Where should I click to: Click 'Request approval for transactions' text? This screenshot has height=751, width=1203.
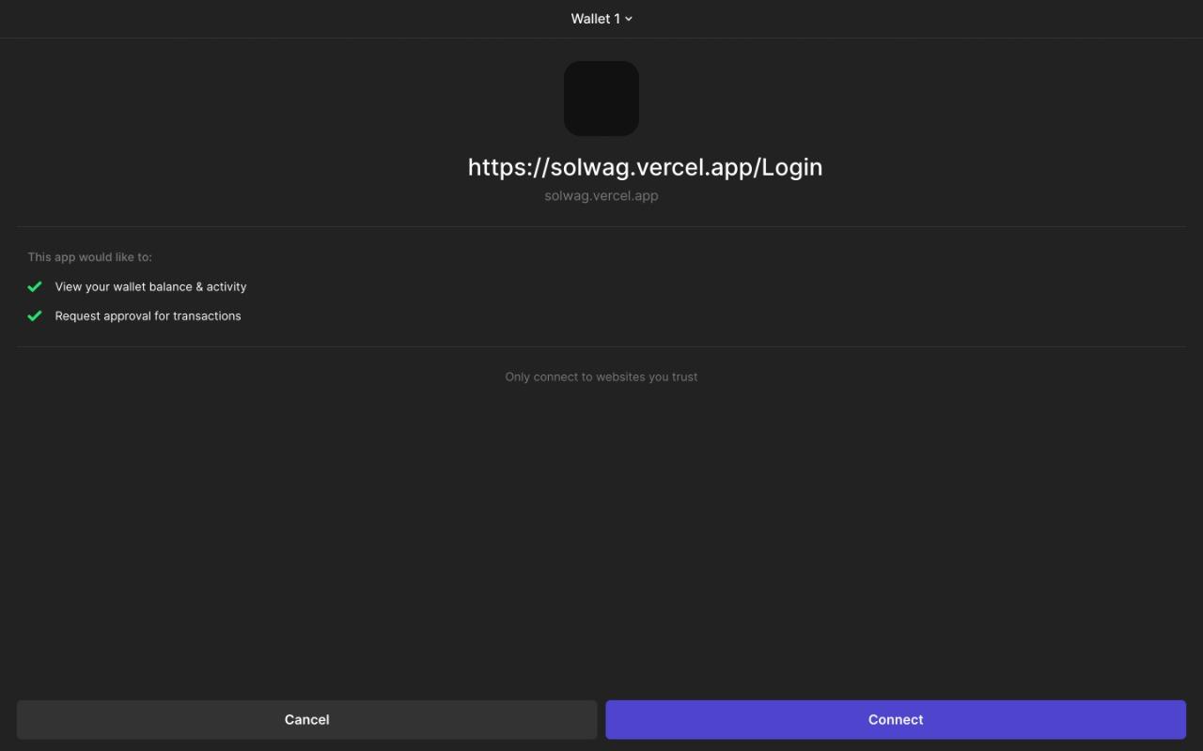tap(148, 316)
